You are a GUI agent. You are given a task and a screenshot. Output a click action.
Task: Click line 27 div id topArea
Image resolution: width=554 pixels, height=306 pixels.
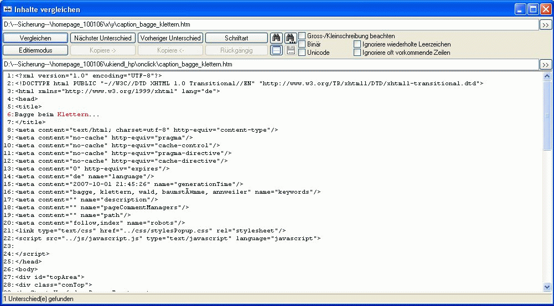click(x=49, y=277)
